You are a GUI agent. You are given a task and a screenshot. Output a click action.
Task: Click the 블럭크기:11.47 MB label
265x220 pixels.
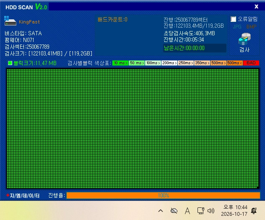[35, 63]
